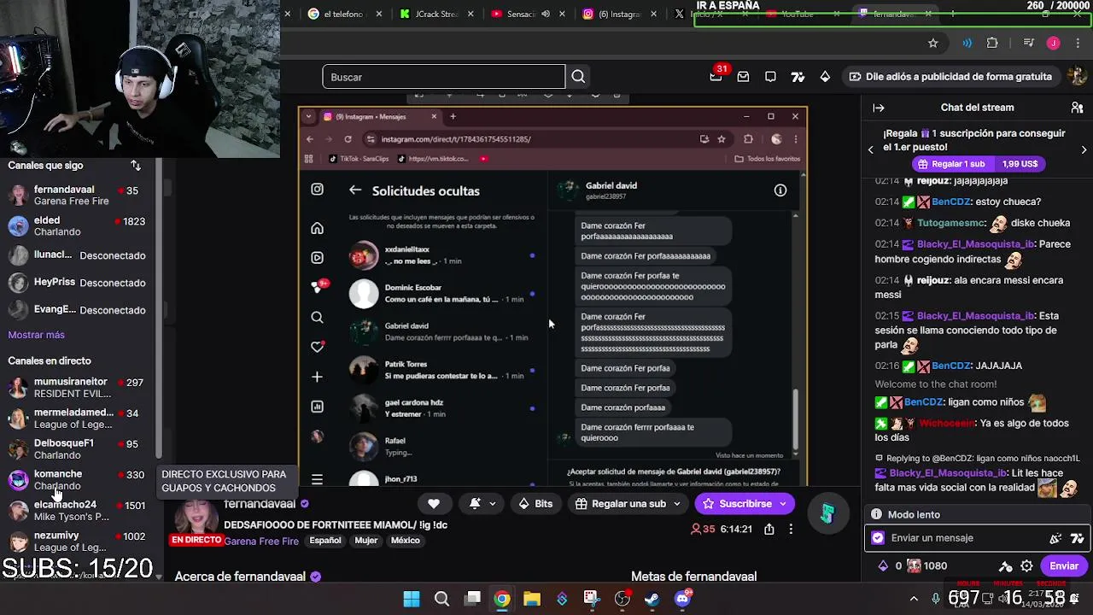This screenshot has width=1093, height=615.
Task: Click the Buscar search field
Action: [443, 77]
